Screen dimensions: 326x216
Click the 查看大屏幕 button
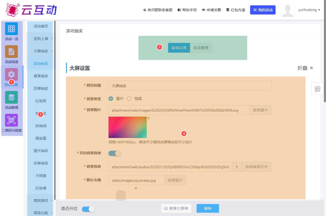[176, 208]
